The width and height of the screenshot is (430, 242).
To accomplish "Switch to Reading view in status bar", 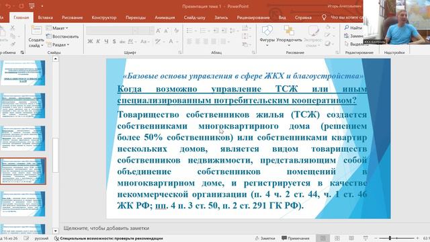I will point(351,238).
